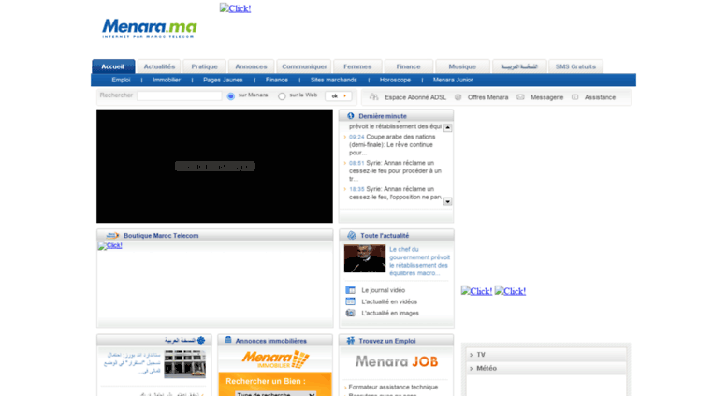Click the black video player area
727x396 pixels.
click(214, 166)
